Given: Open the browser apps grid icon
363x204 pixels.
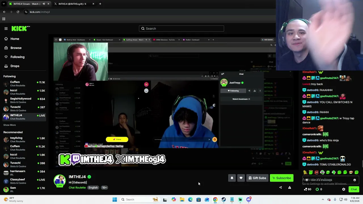Looking at the screenshot, I should [x=4, y=19].
